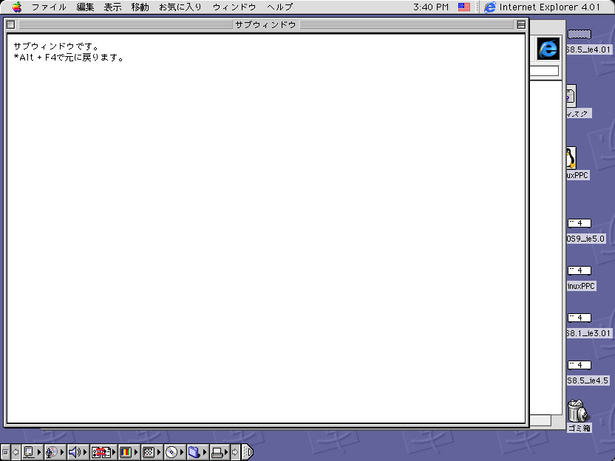Open the ウィンドウ menu

click(x=234, y=7)
